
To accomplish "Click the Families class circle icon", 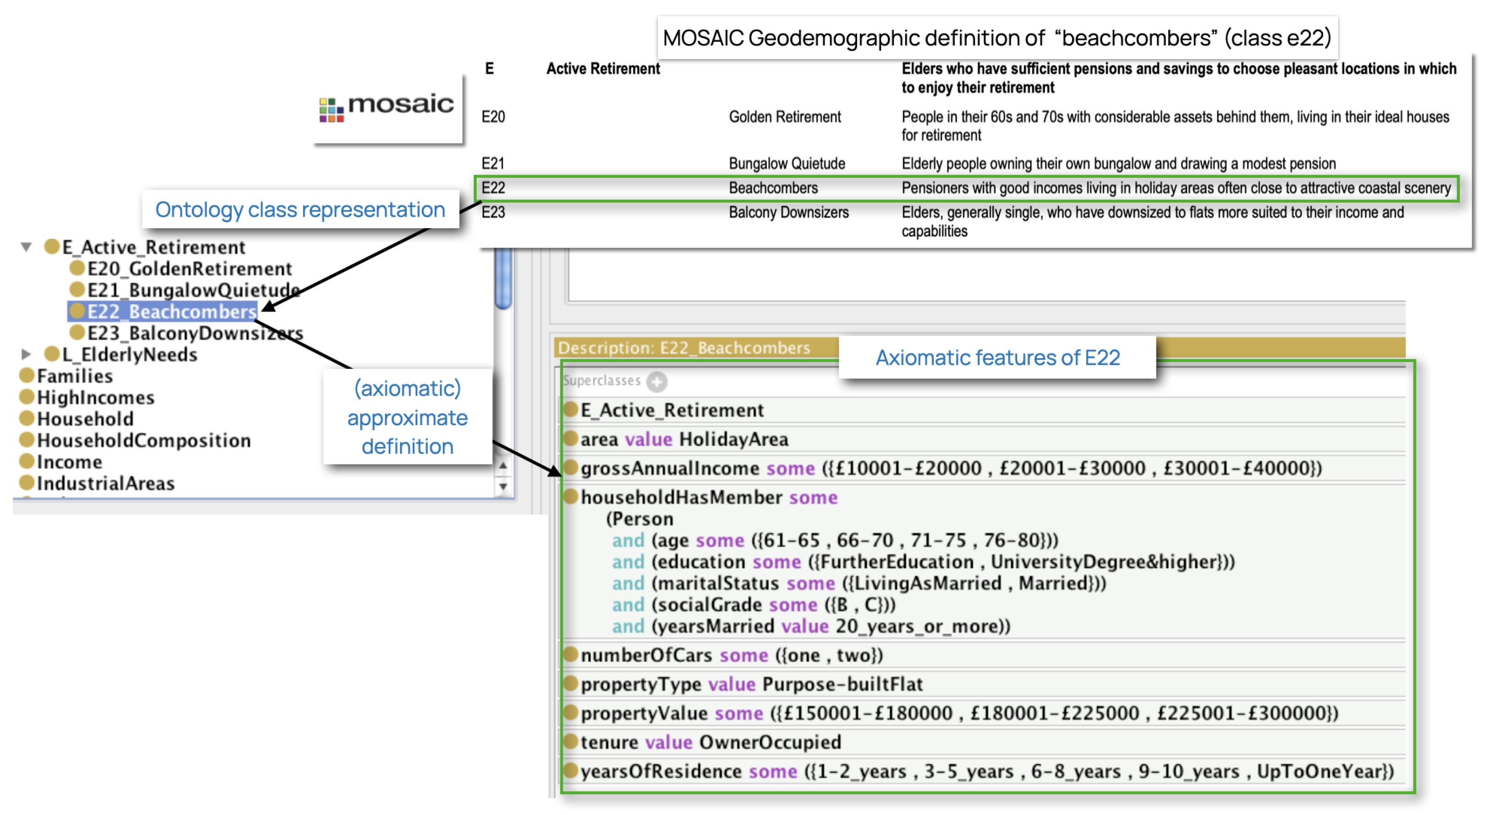I will (x=27, y=376).
